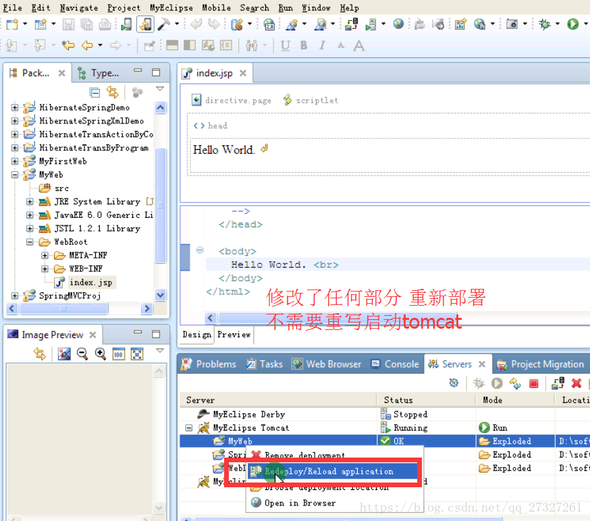590x521 pixels.
Task: Open the File menu
Action: click(12, 8)
